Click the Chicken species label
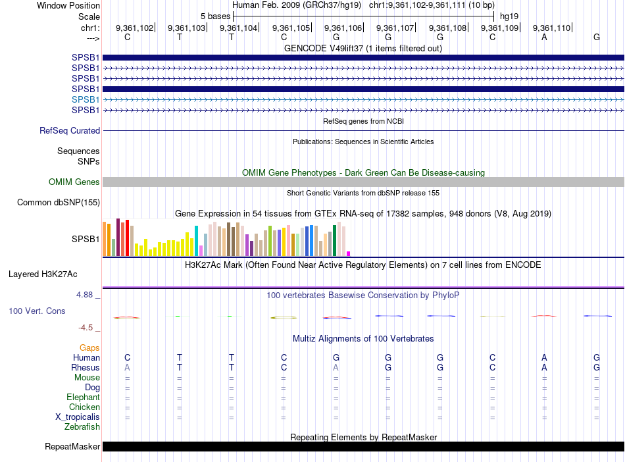The height and width of the screenshot is (462, 625). [x=84, y=407]
